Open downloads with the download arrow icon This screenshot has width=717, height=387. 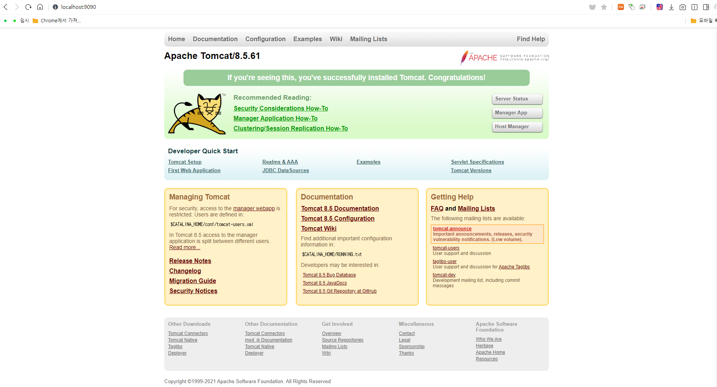click(x=671, y=7)
